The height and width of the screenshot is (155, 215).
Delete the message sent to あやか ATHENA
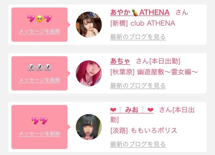[39, 31]
